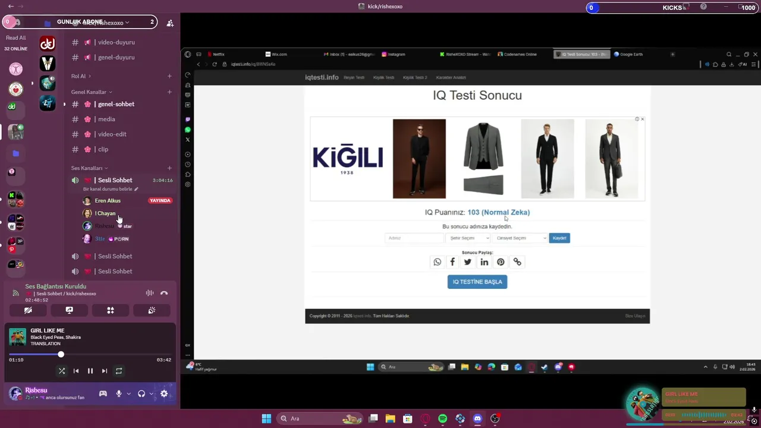Add channel to Genel Kanallar with plus
Viewport: 761px width, 428px height.
(169, 92)
